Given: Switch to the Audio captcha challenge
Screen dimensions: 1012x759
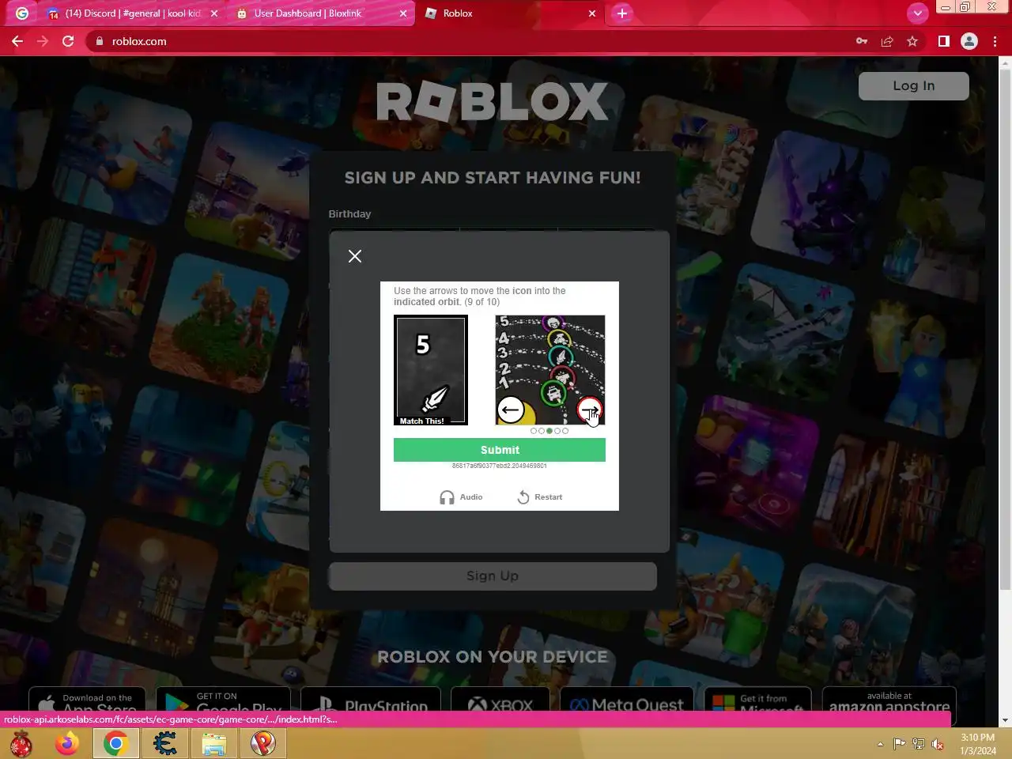Looking at the screenshot, I should pyautogui.click(x=461, y=497).
